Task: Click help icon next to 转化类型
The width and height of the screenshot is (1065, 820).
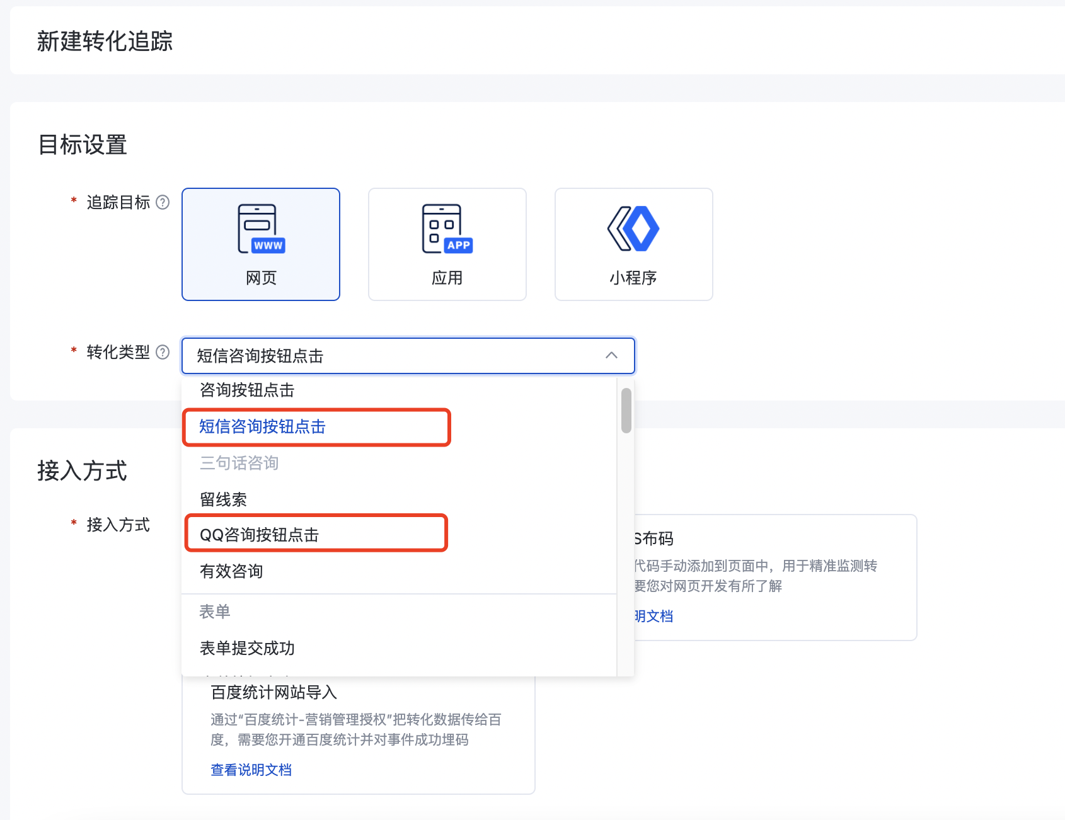Action: pos(163,352)
